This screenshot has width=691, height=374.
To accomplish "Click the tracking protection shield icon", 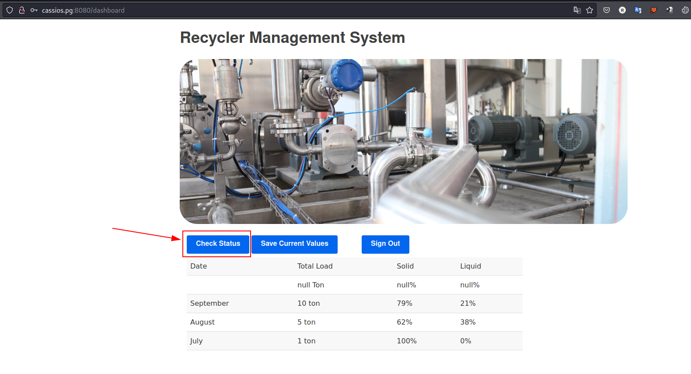I will [10, 10].
